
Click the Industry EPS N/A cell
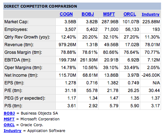[x=150, y=83]
